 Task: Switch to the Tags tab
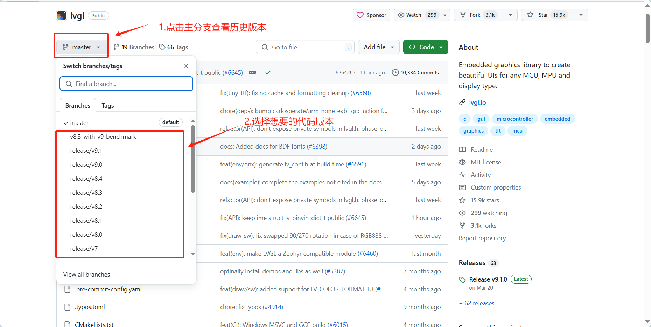click(x=108, y=105)
